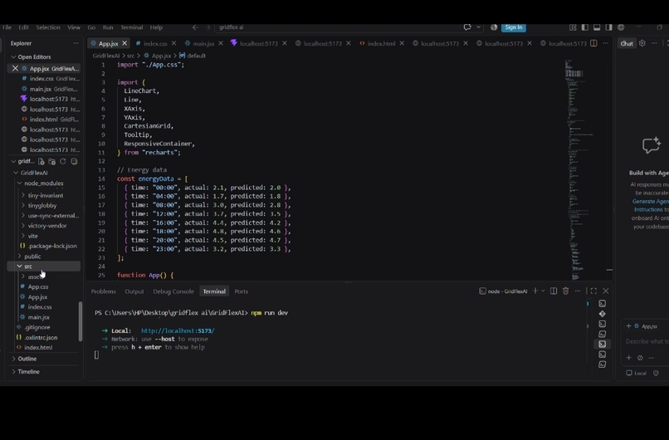Screen dimensions: 669x440
Task: Open Customize Layout icon in title bar
Action: pyautogui.click(x=573, y=27)
